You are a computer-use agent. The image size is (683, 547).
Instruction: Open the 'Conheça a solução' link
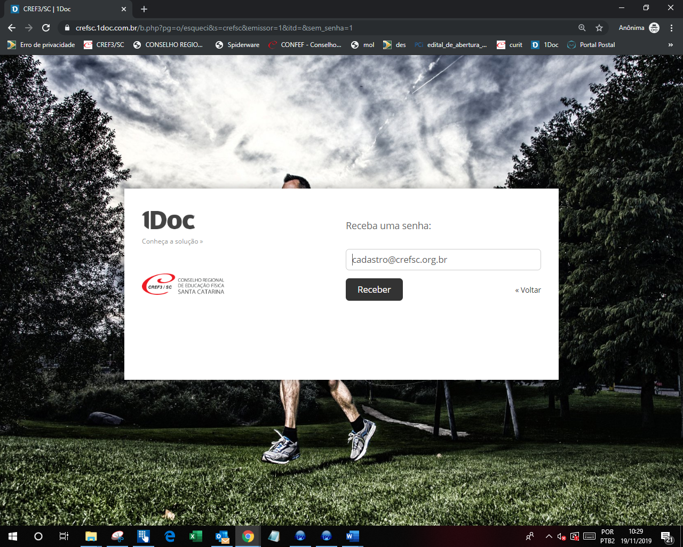click(172, 241)
